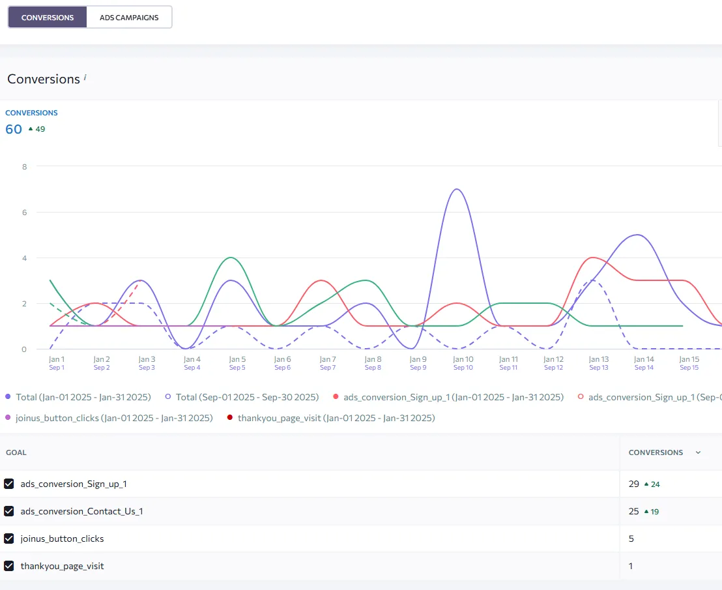Image resolution: width=722 pixels, height=590 pixels.
Task: Click the CONVERSIONS metric label
Action: click(x=31, y=112)
